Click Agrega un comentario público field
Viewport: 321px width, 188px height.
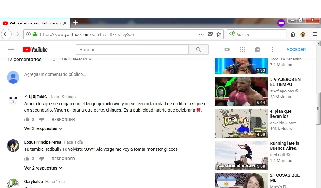(116, 75)
